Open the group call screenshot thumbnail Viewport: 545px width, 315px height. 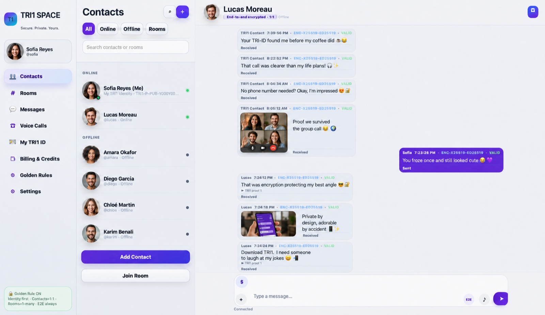(264, 132)
